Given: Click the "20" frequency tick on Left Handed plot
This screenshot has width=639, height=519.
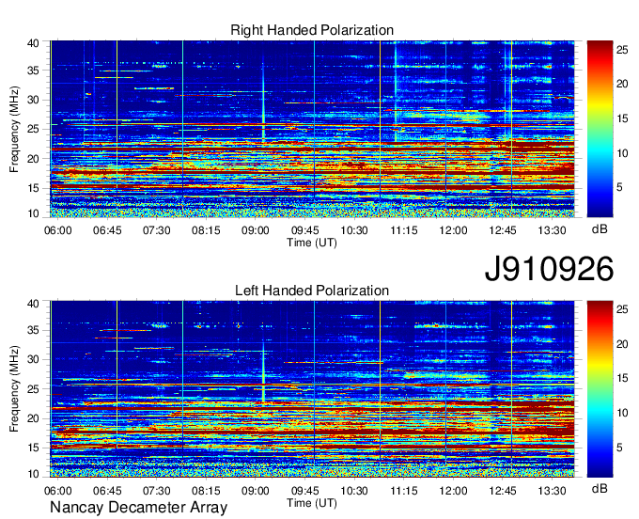Looking at the screenshot, I should 33,418.
